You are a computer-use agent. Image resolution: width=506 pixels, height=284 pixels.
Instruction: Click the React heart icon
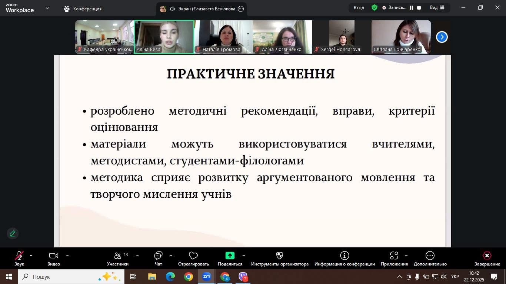[193, 258]
